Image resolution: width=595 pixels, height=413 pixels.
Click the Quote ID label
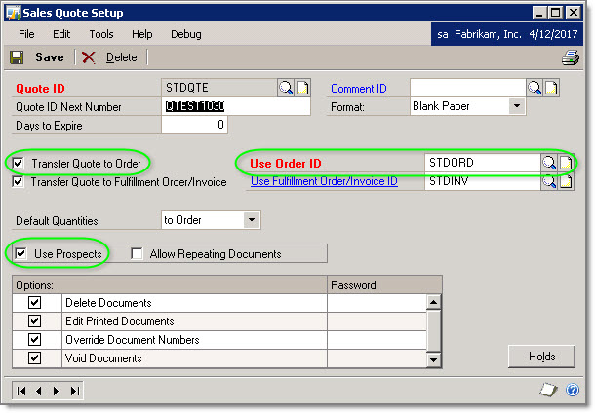click(x=40, y=89)
